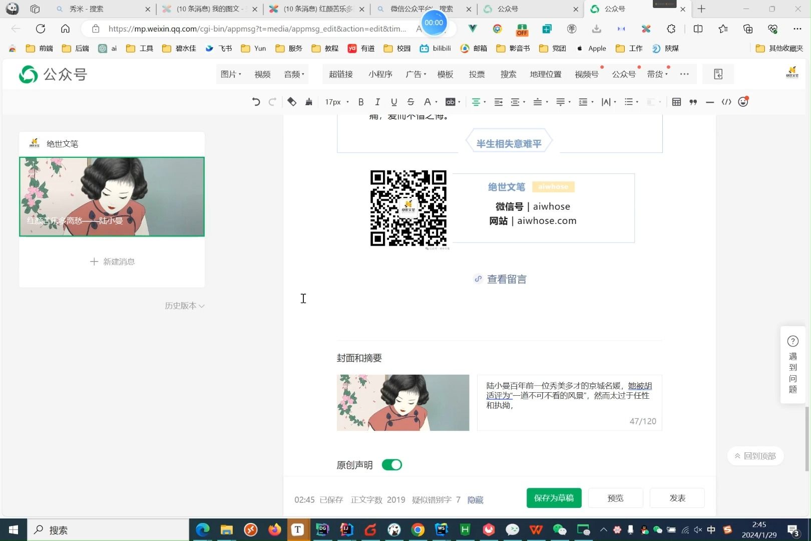The width and height of the screenshot is (811, 541).
Task: Click the account avatar at top right
Action: click(x=792, y=73)
